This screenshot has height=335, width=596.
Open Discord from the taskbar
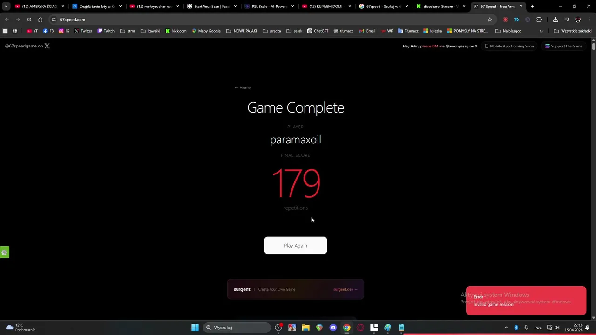pyautogui.click(x=333, y=328)
